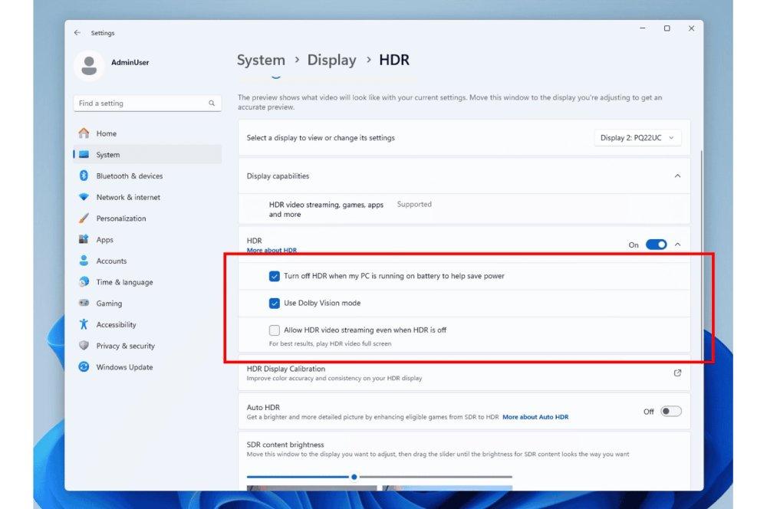Screen dimensions: 767x509
Task: Click the System monitor icon
Action: (84, 155)
